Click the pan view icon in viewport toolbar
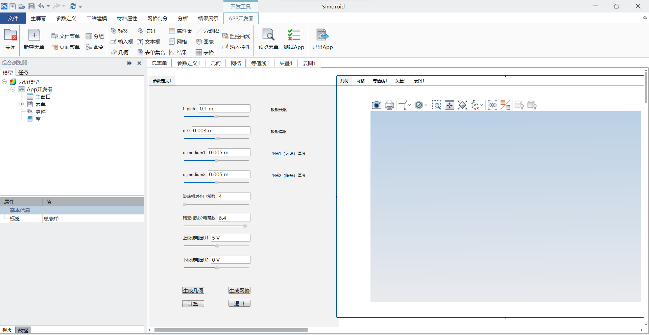 pos(450,105)
